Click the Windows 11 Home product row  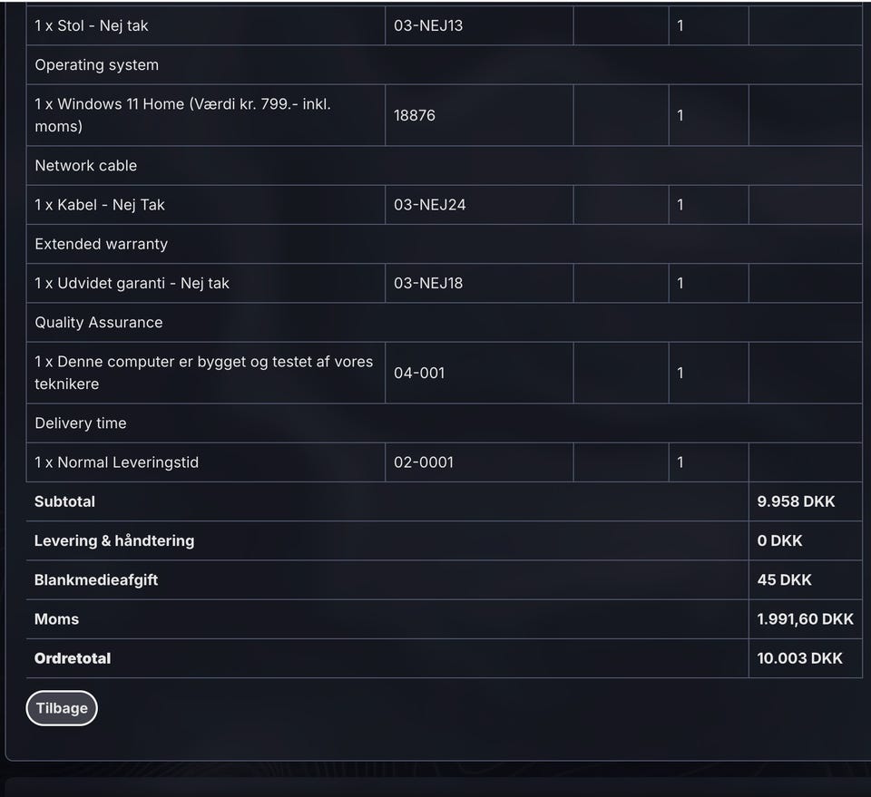coord(182,115)
